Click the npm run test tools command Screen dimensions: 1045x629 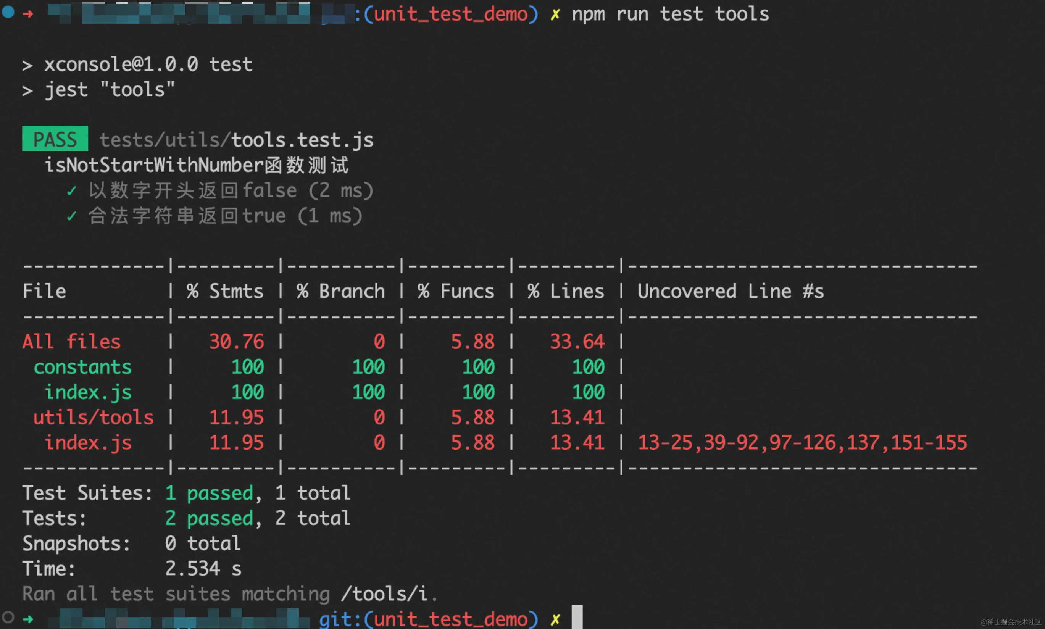(670, 15)
